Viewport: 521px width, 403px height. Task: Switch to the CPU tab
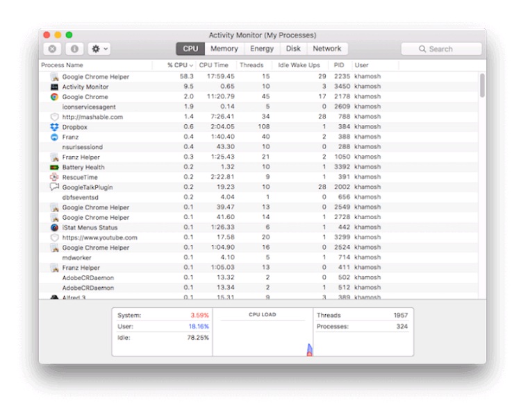point(190,49)
